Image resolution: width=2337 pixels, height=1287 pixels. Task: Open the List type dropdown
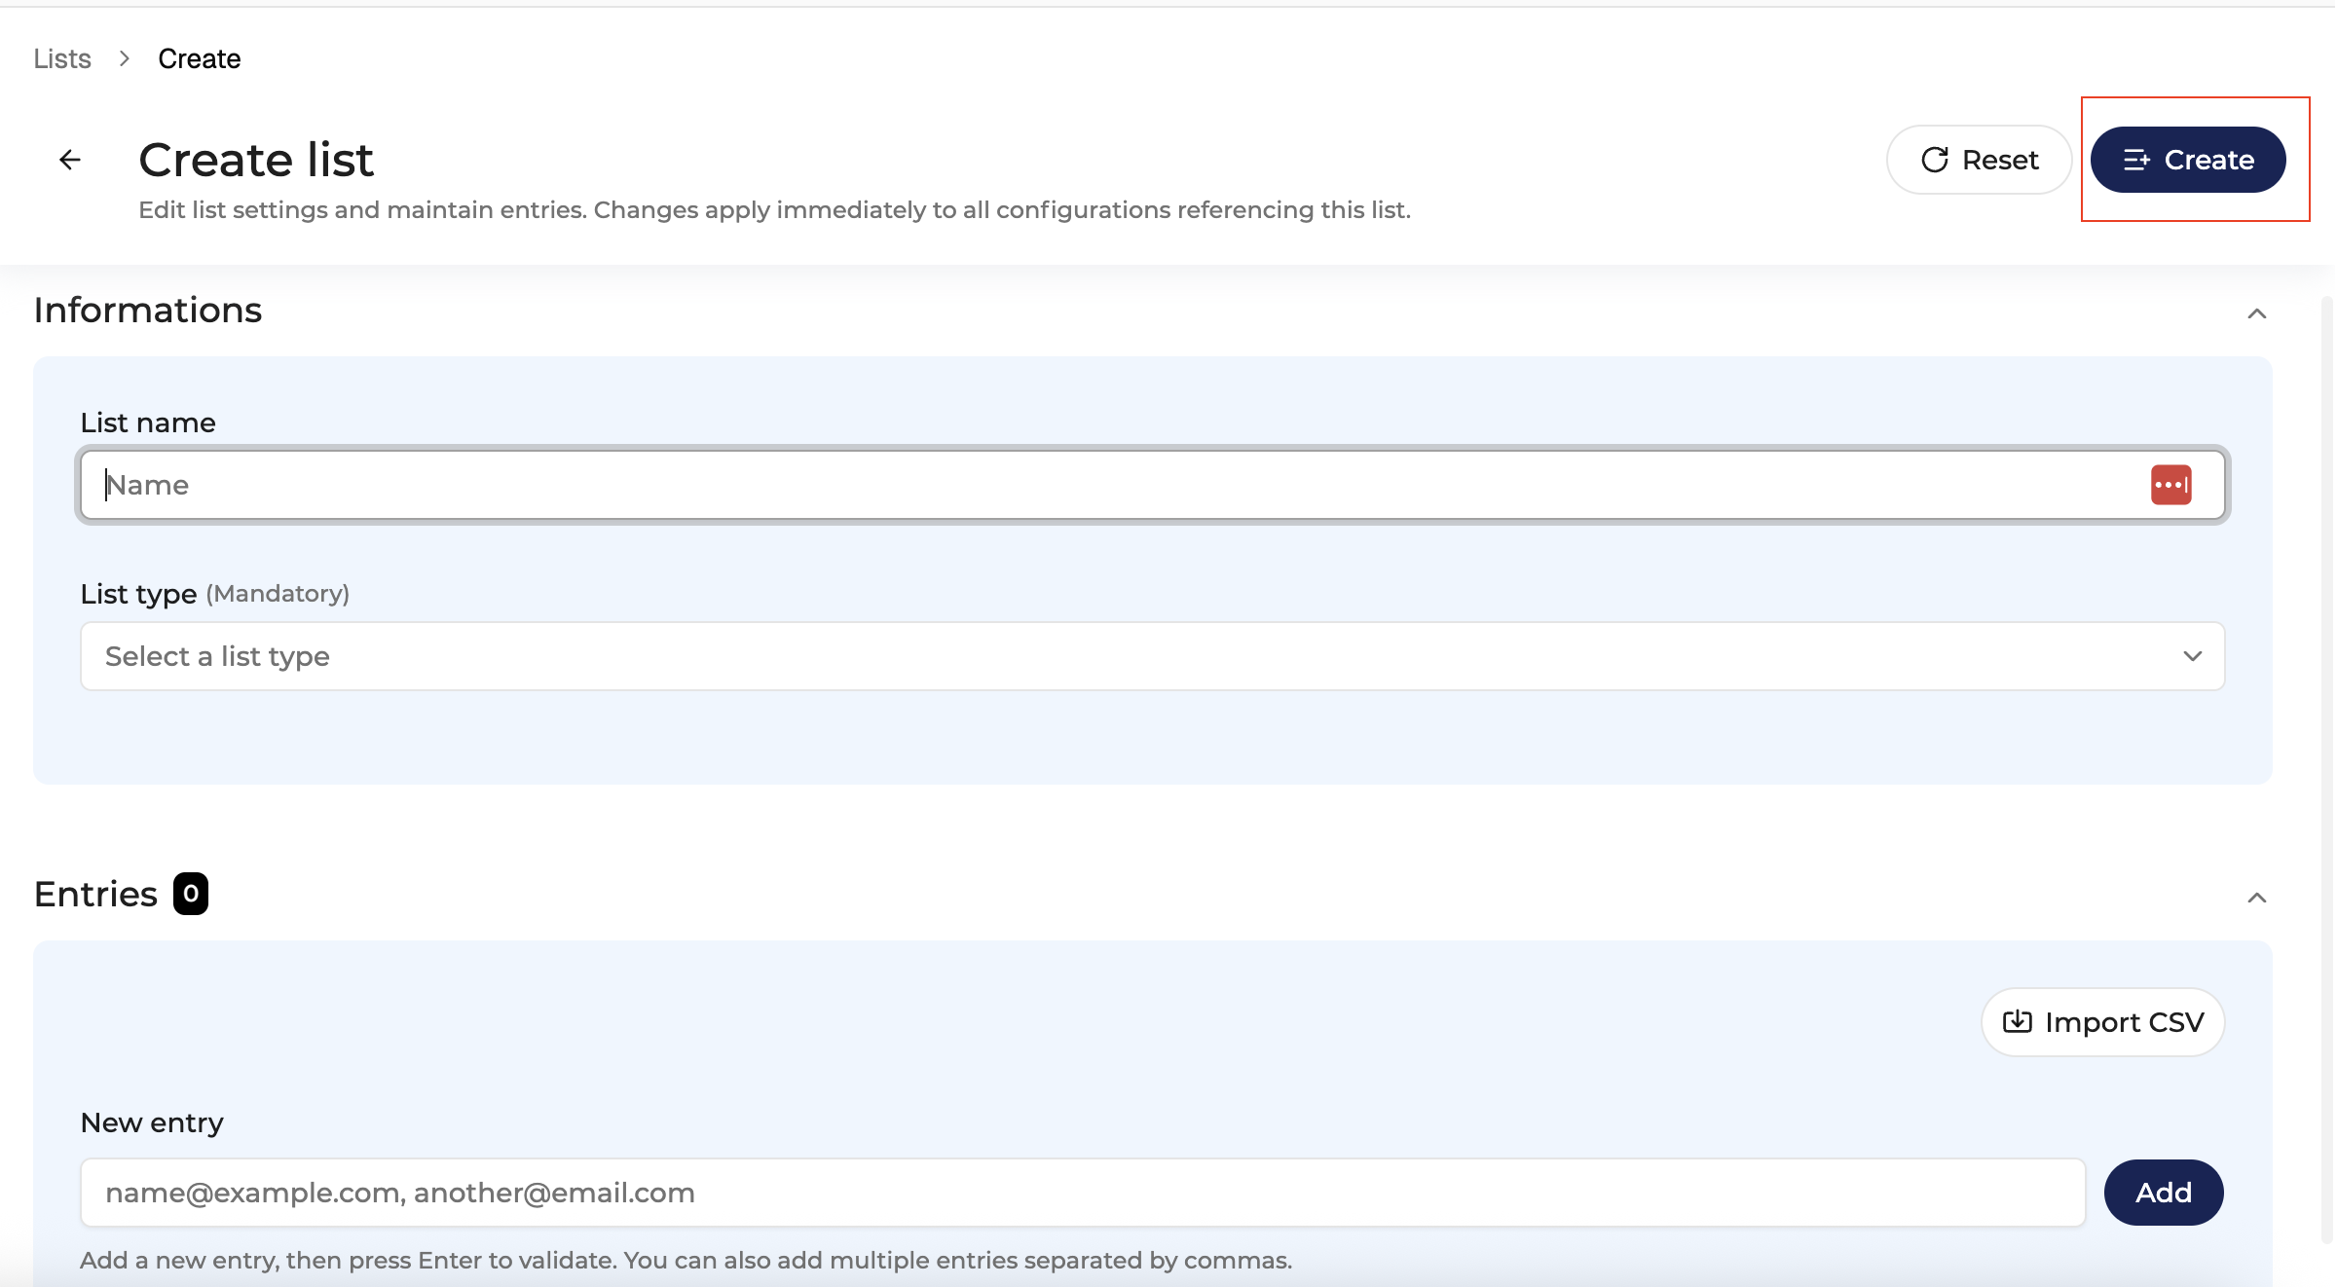click(x=1151, y=656)
